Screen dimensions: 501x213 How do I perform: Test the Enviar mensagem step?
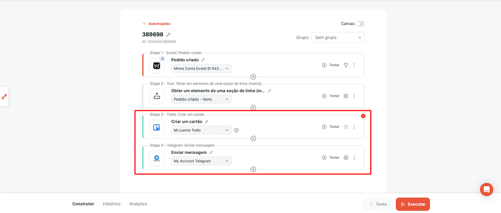click(x=331, y=158)
